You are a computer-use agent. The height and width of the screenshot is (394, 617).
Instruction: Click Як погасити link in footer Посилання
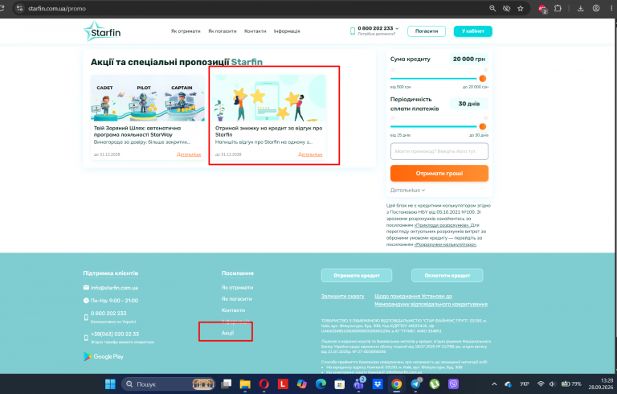pyautogui.click(x=236, y=299)
